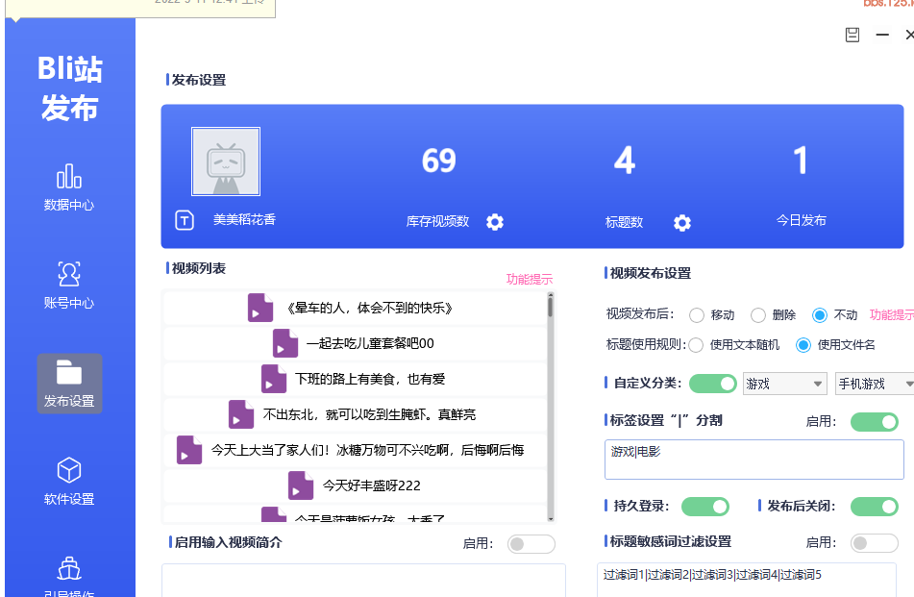Click the 游戏|电影 tag input field
Image resolution: width=914 pixels, height=597 pixels.
click(x=753, y=460)
